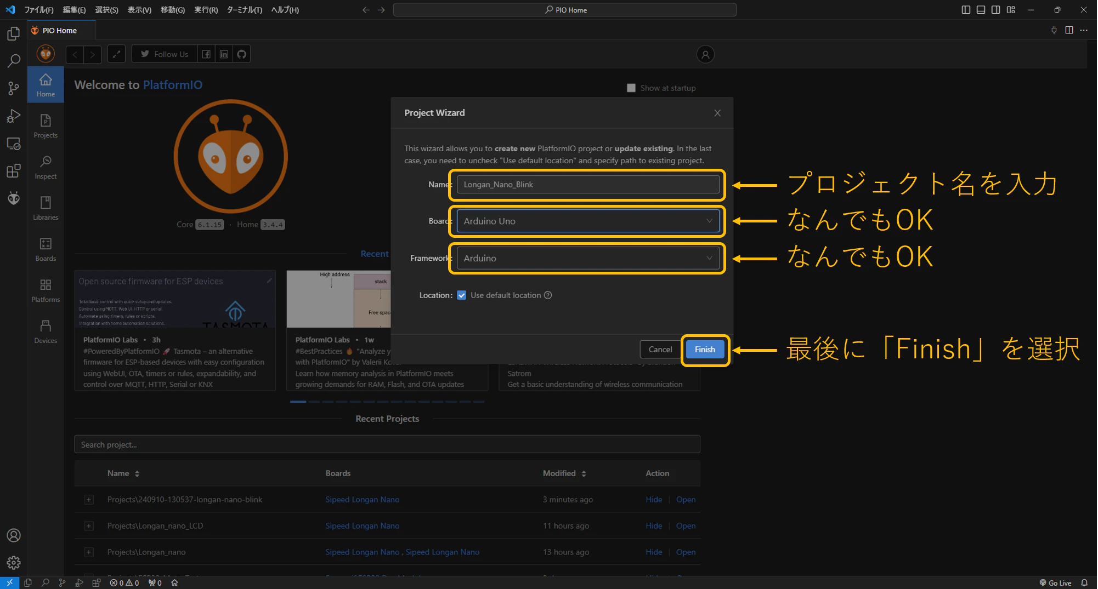Close the Project Wizard dialog
Screen dimensions: 1098x589
point(717,113)
